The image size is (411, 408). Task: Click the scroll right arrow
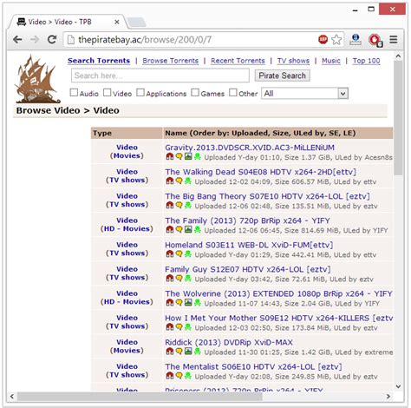click(x=388, y=396)
